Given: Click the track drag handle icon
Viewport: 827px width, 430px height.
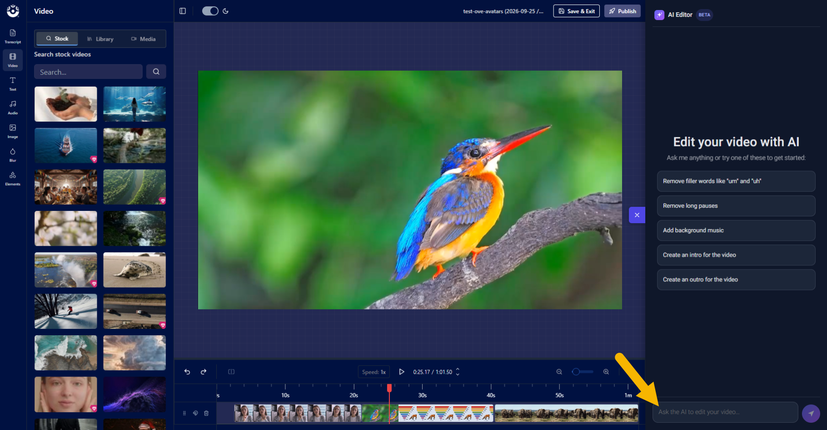Looking at the screenshot, I should point(184,413).
